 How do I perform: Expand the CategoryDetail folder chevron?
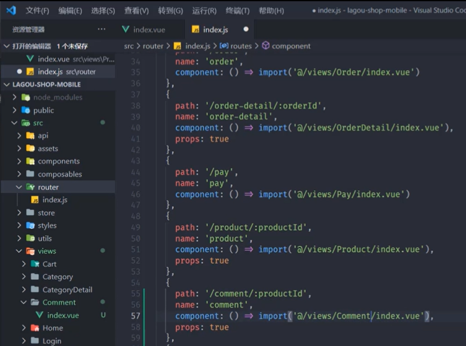pos(24,290)
